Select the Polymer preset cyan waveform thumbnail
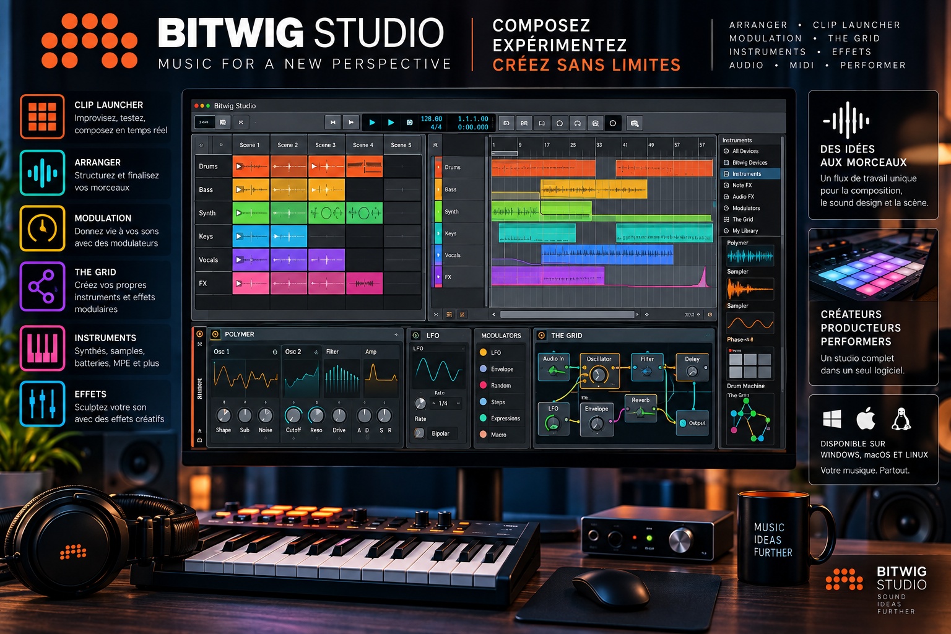 point(750,256)
